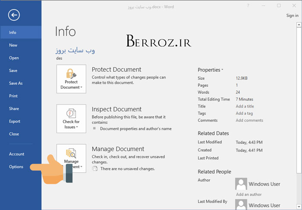Click Add an author link
This screenshot has height=210, width=302.
[x=249, y=194]
